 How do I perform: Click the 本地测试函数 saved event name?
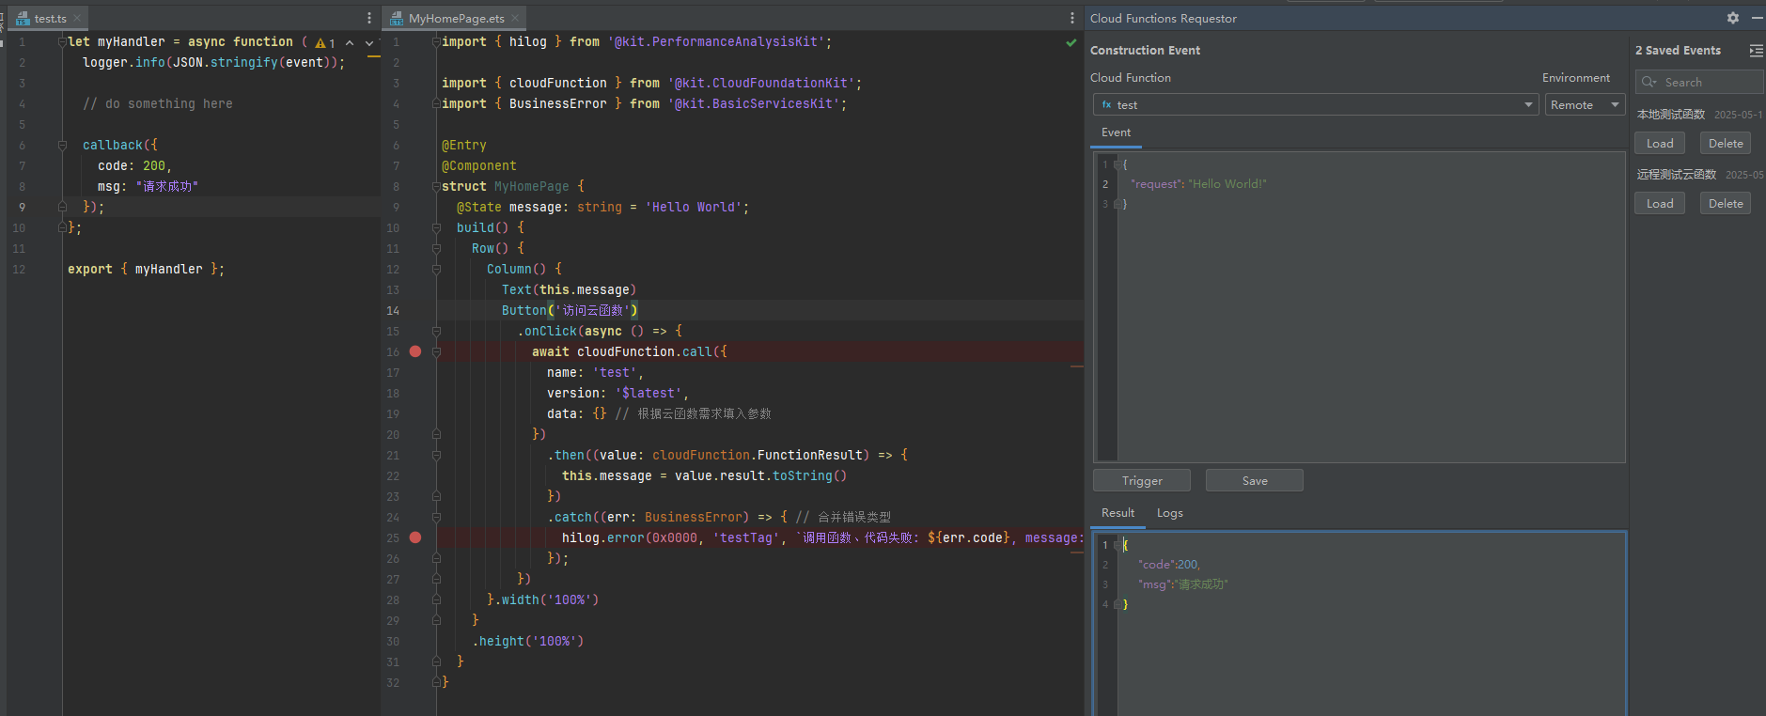click(x=1671, y=115)
